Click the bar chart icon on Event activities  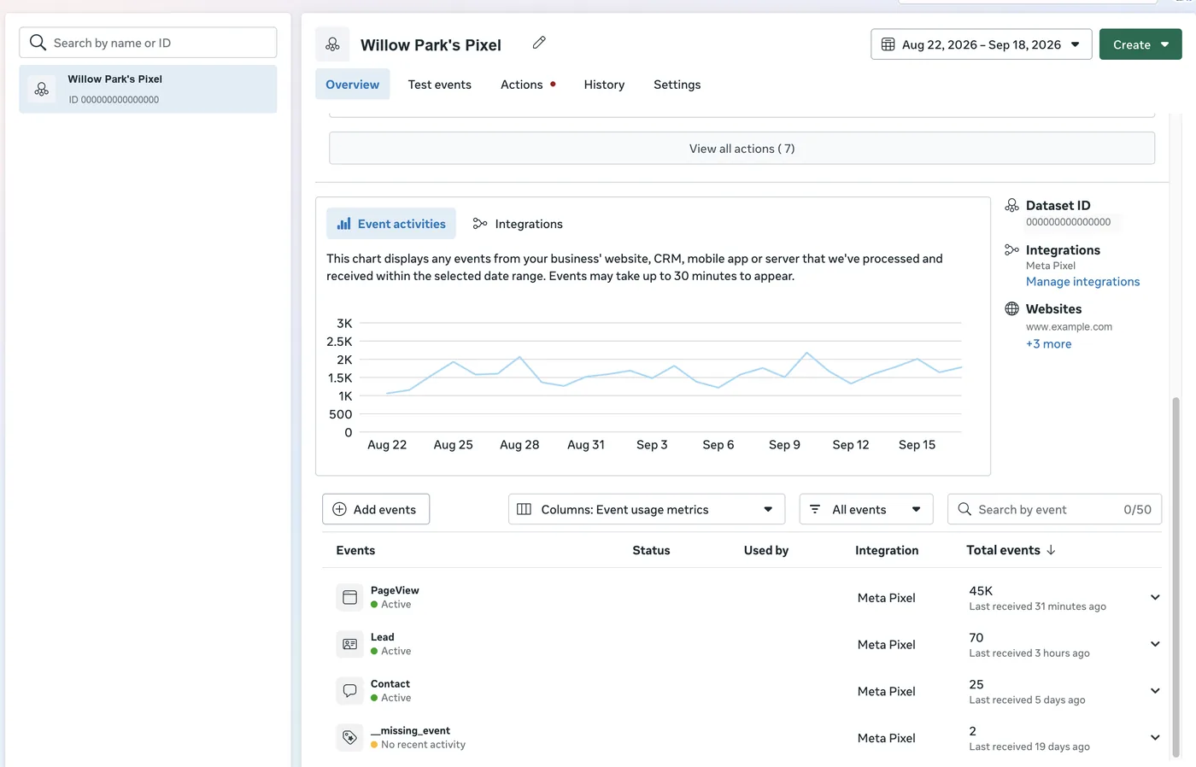(343, 224)
